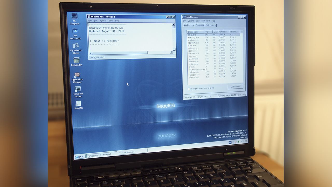Click the Notepad horizontal scrollbar thumb
Screen dimensions: 332x187
click(x=119, y=52)
